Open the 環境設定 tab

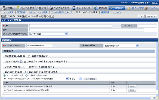[x=117, y=8]
